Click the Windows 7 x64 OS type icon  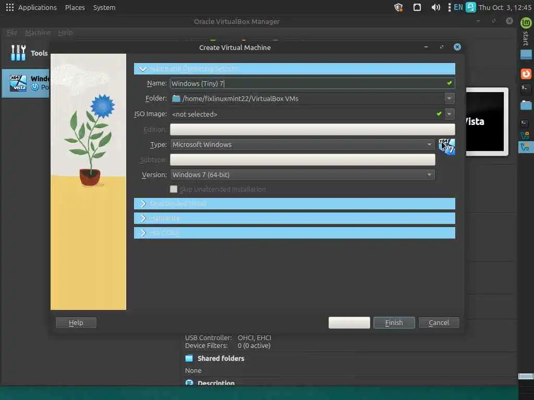tap(446, 146)
